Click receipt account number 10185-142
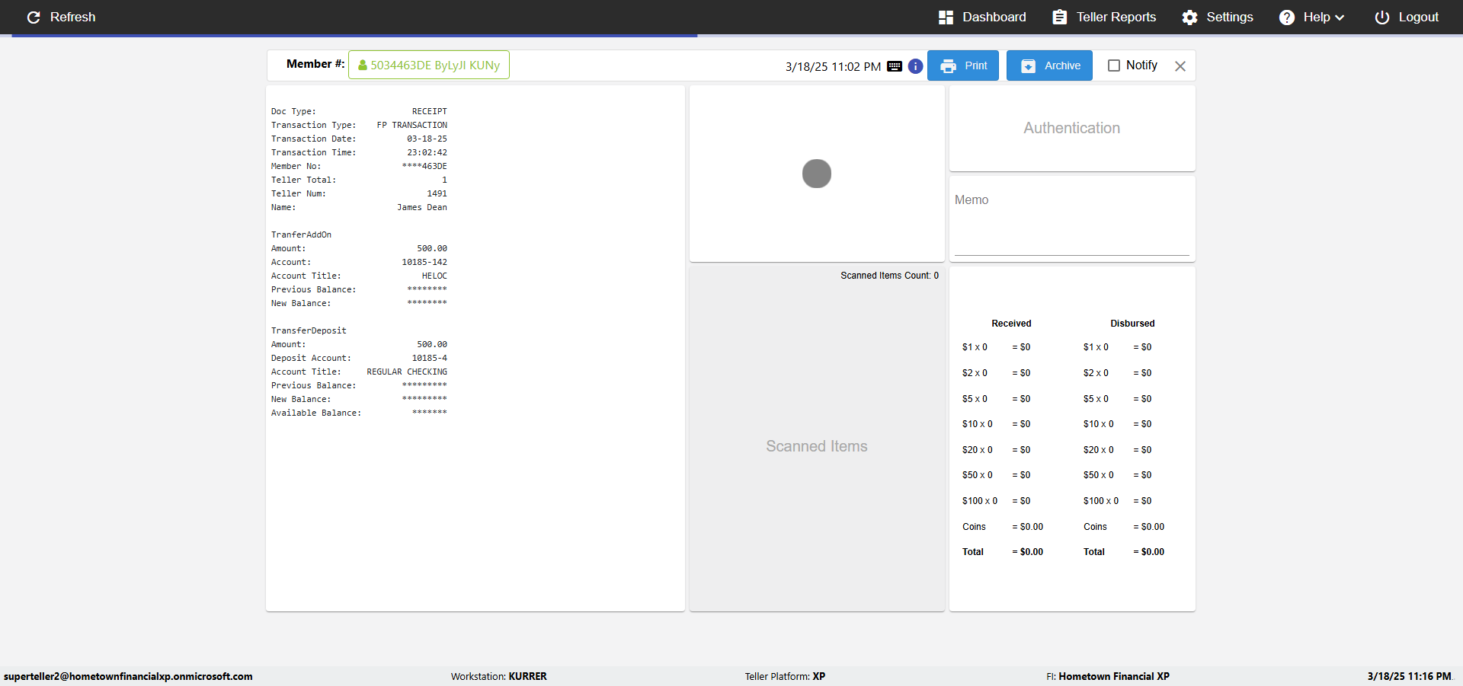This screenshot has width=1463, height=686. click(x=424, y=262)
